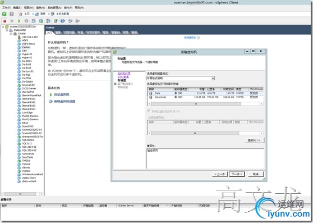Select the datastore1 row
Viewport: 313px width, 223px height.
pos(205,97)
